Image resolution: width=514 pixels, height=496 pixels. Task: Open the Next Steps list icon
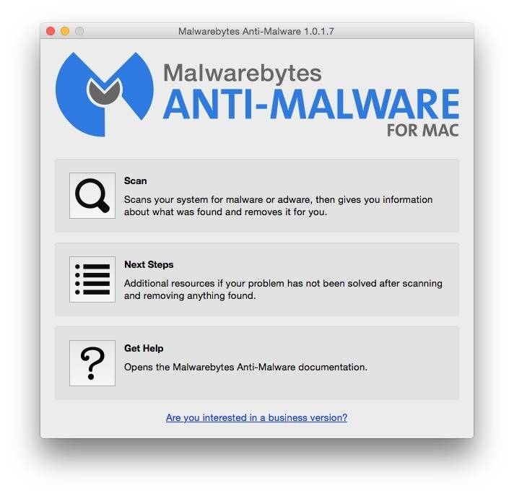92,279
